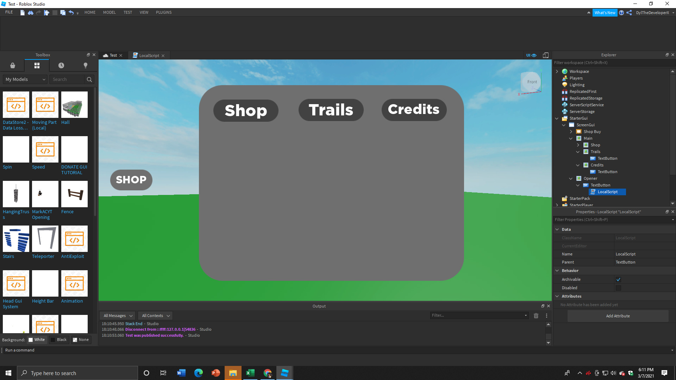This screenshot has width=676, height=380.
Task: Open the Toolbox Creations lightbulb tab
Action: coord(85,65)
